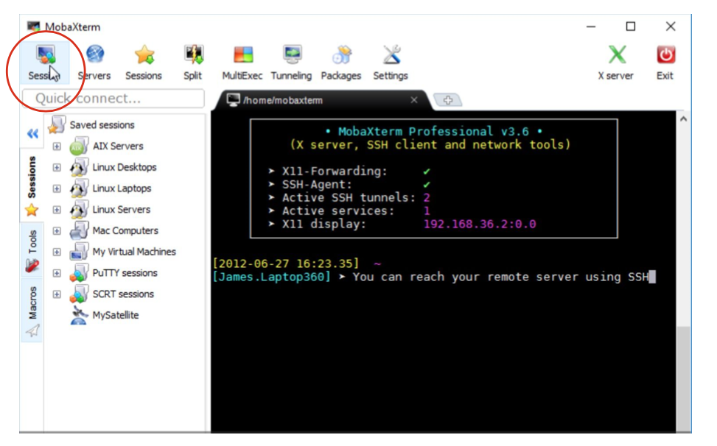Click the timestamp 2012-06-27 16:23.35
This screenshot has width=717, height=446.
286,264
